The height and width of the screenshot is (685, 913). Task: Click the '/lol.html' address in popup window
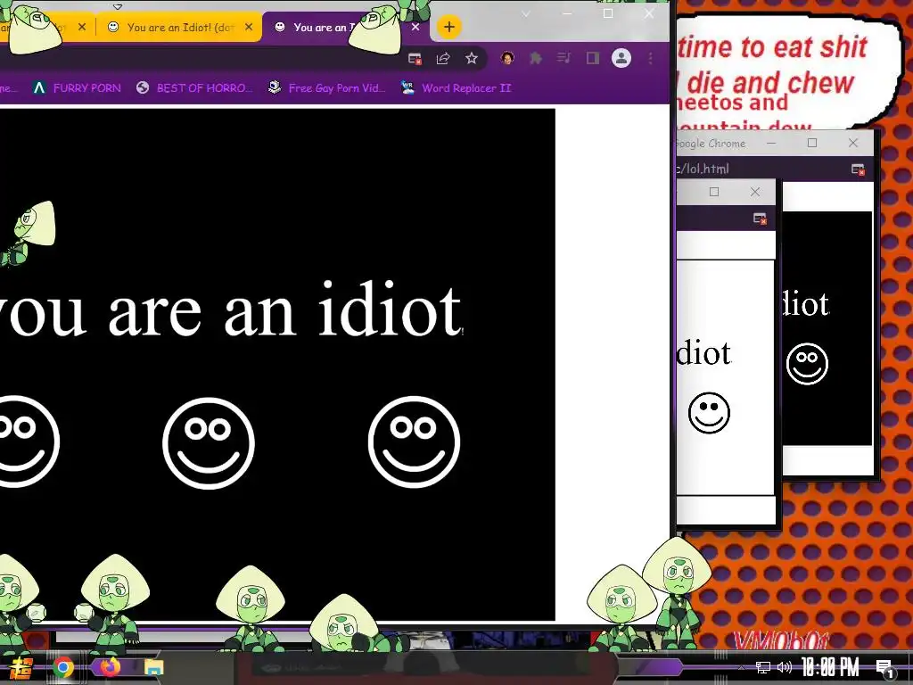click(x=703, y=169)
